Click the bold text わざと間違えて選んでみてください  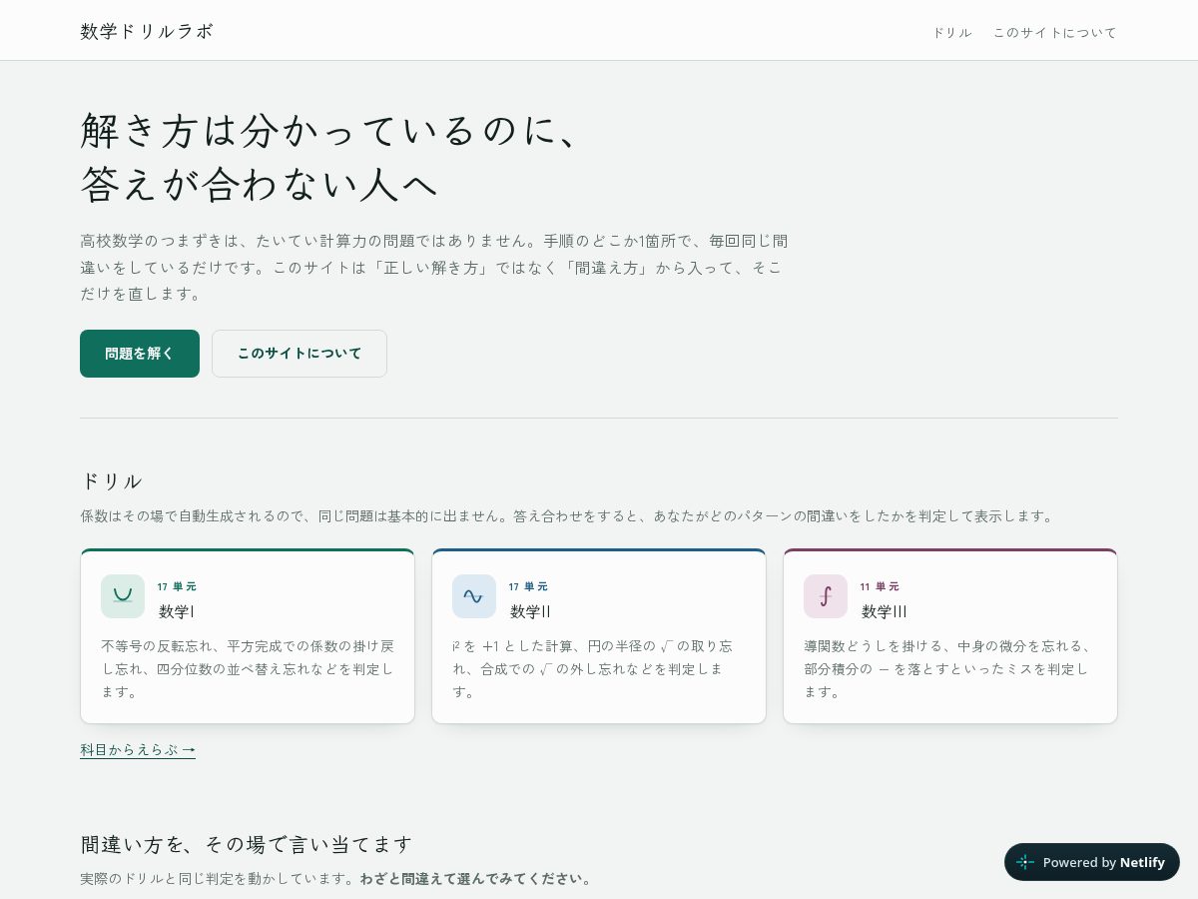point(476,879)
